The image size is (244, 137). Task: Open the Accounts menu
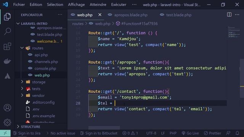(x=7, y=108)
